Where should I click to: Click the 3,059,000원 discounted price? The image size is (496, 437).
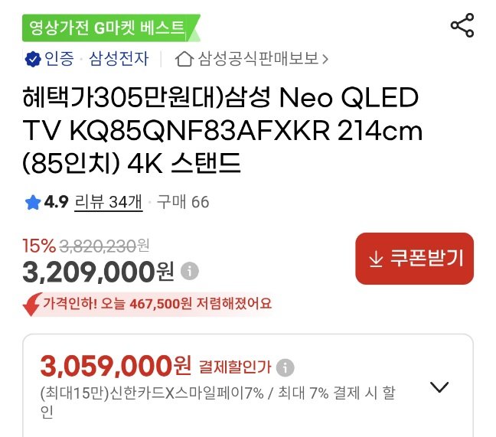click(115, 366)
